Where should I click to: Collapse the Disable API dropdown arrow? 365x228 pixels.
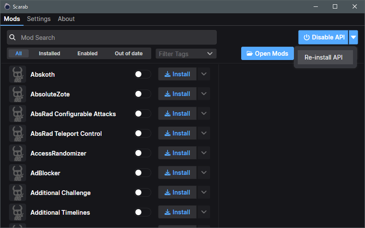(x=353, y=37)
